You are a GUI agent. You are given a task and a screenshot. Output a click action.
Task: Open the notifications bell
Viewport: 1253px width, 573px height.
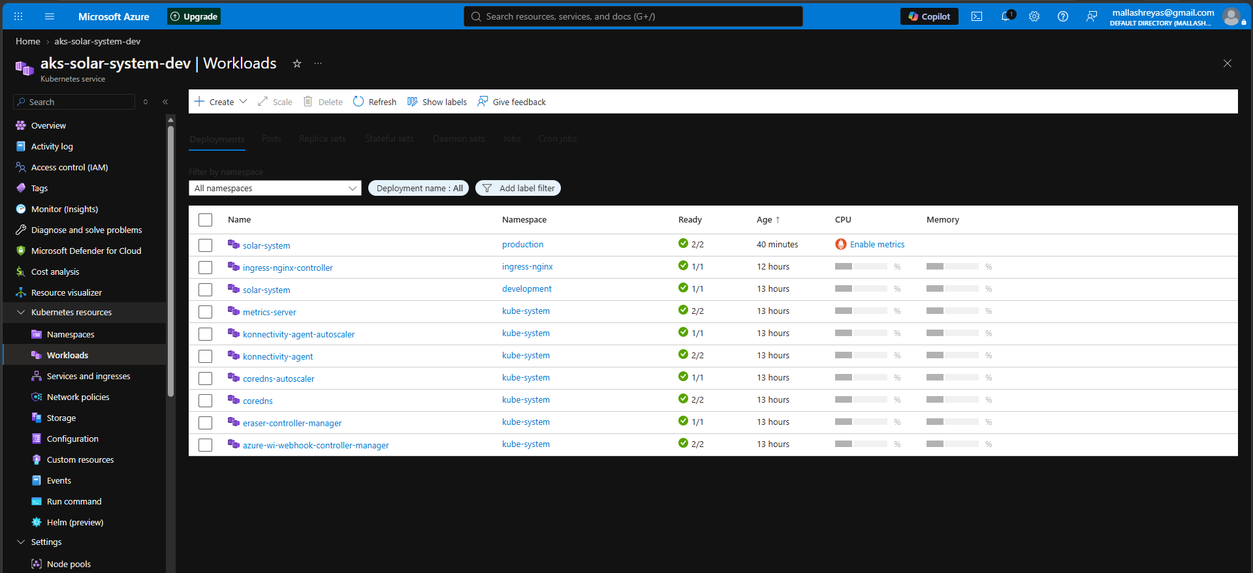1007,16
